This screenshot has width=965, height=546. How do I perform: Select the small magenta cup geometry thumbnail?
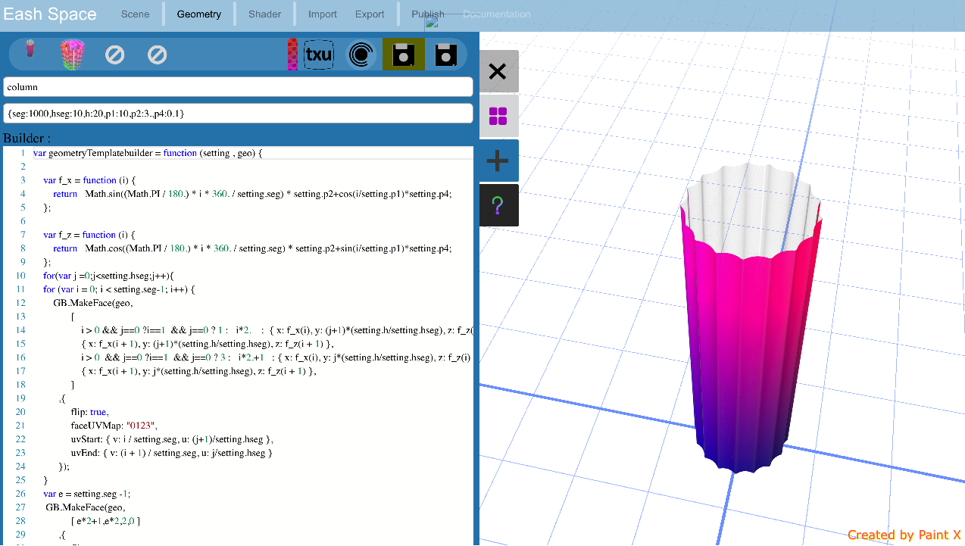tap(30, 49)
